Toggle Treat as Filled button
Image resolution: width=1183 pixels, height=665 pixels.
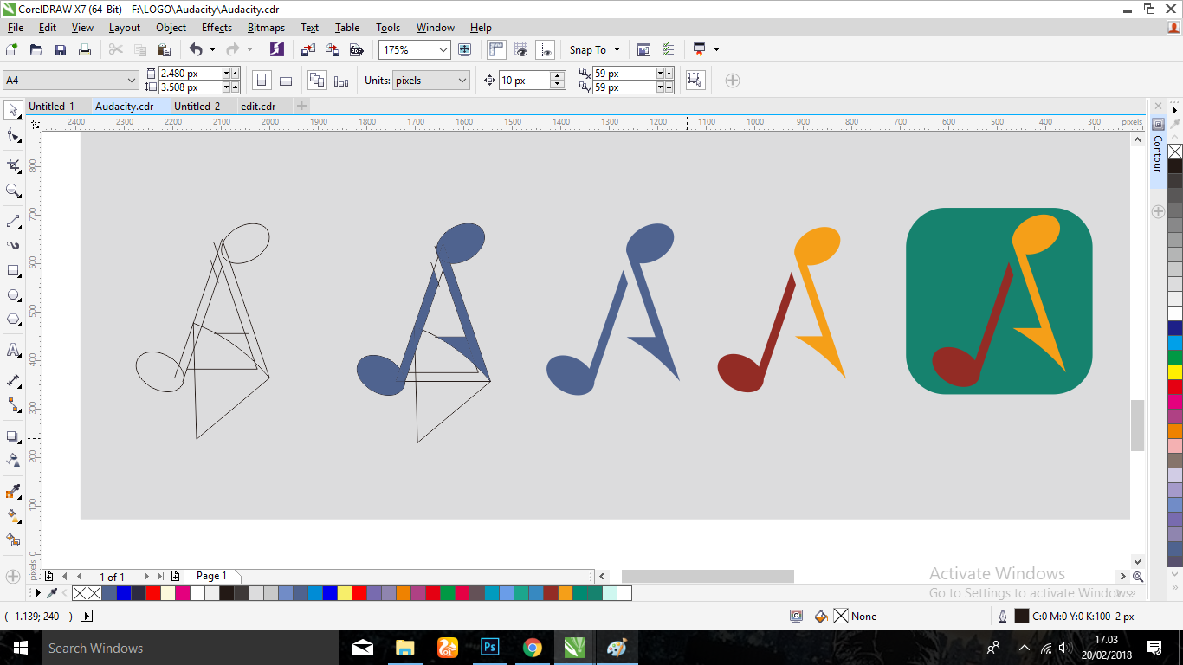695,81
